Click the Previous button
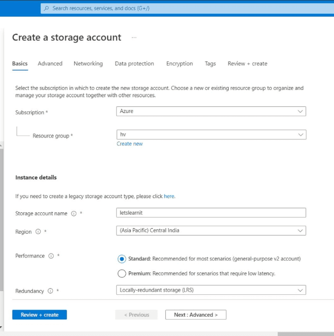 point(136,315)
